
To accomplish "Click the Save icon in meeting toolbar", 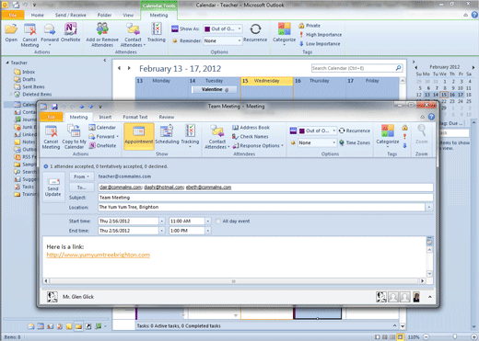I will [x=54, y=107].
